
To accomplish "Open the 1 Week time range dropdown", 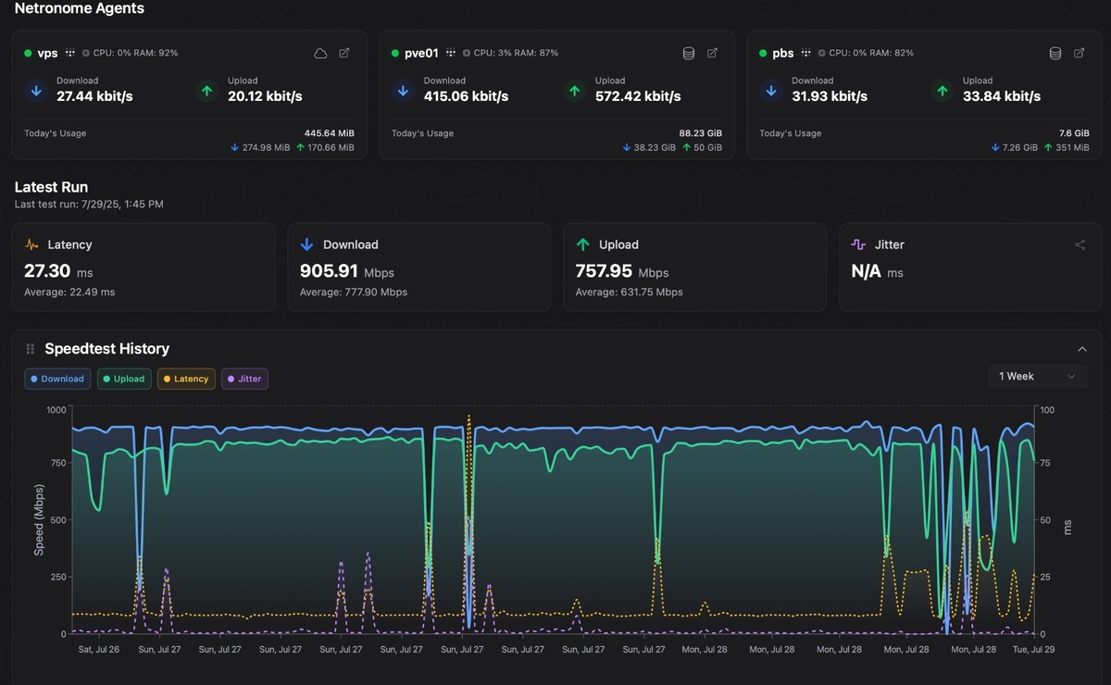I will click(x=1038, y=377).
